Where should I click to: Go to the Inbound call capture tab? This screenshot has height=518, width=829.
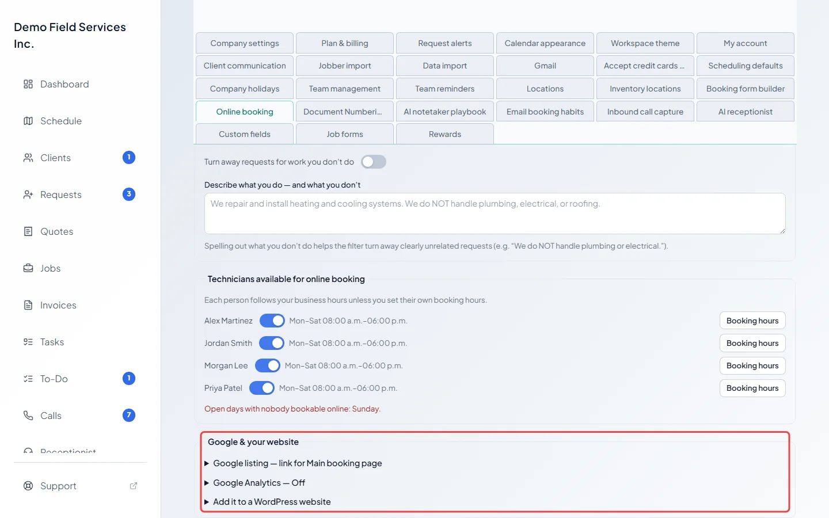point(645,112)
